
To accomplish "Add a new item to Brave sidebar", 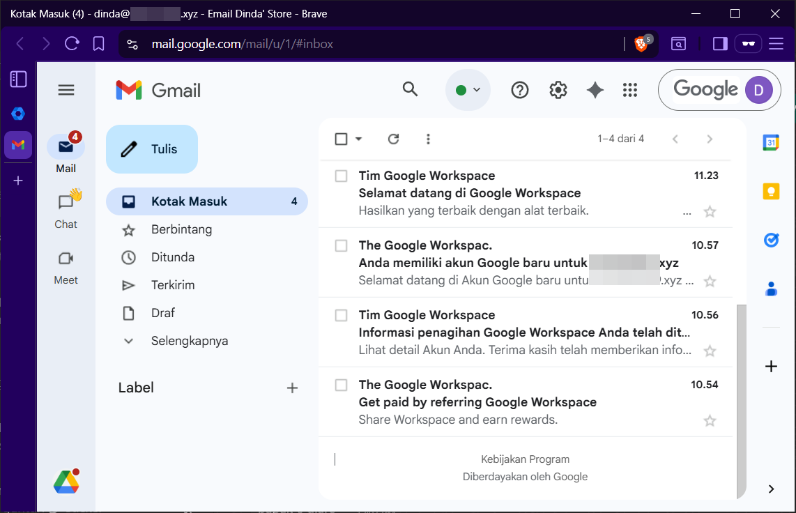I will pos(18,181).
